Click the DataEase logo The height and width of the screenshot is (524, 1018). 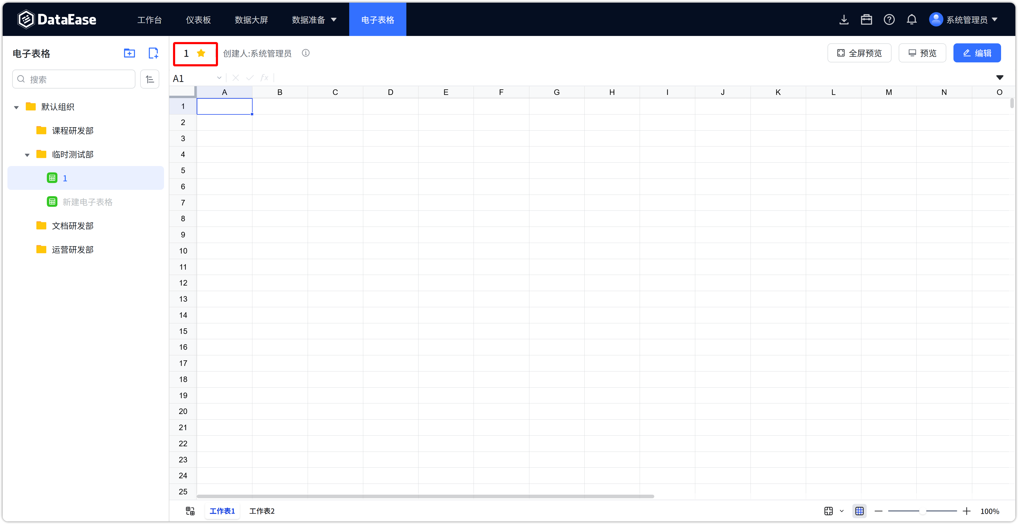click(57, 19)
